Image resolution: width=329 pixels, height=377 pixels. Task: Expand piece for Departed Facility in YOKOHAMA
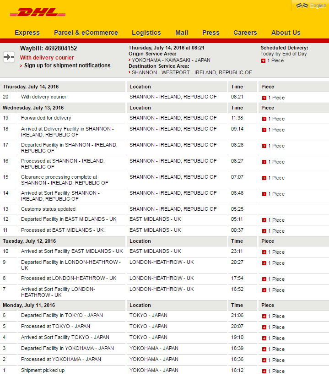pyautogui.click(x=264, y=350)
